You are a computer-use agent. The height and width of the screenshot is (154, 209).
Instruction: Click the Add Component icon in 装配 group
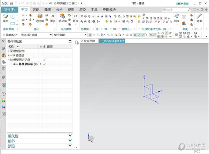184,23
